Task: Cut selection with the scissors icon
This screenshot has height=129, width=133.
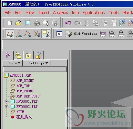Action: (x=87, y=23)
